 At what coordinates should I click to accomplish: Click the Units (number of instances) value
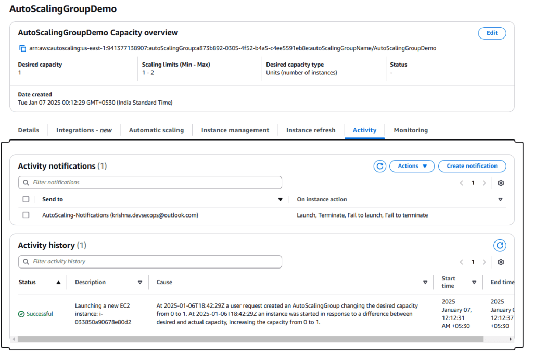[301, 73]
